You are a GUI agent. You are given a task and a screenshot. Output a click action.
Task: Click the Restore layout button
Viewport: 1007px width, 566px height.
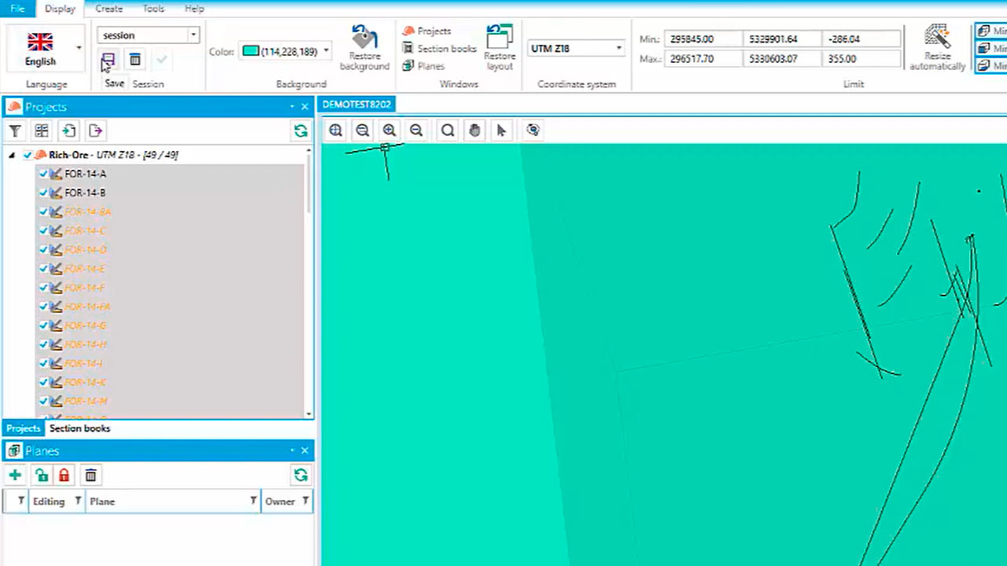[x=500, y=47]
